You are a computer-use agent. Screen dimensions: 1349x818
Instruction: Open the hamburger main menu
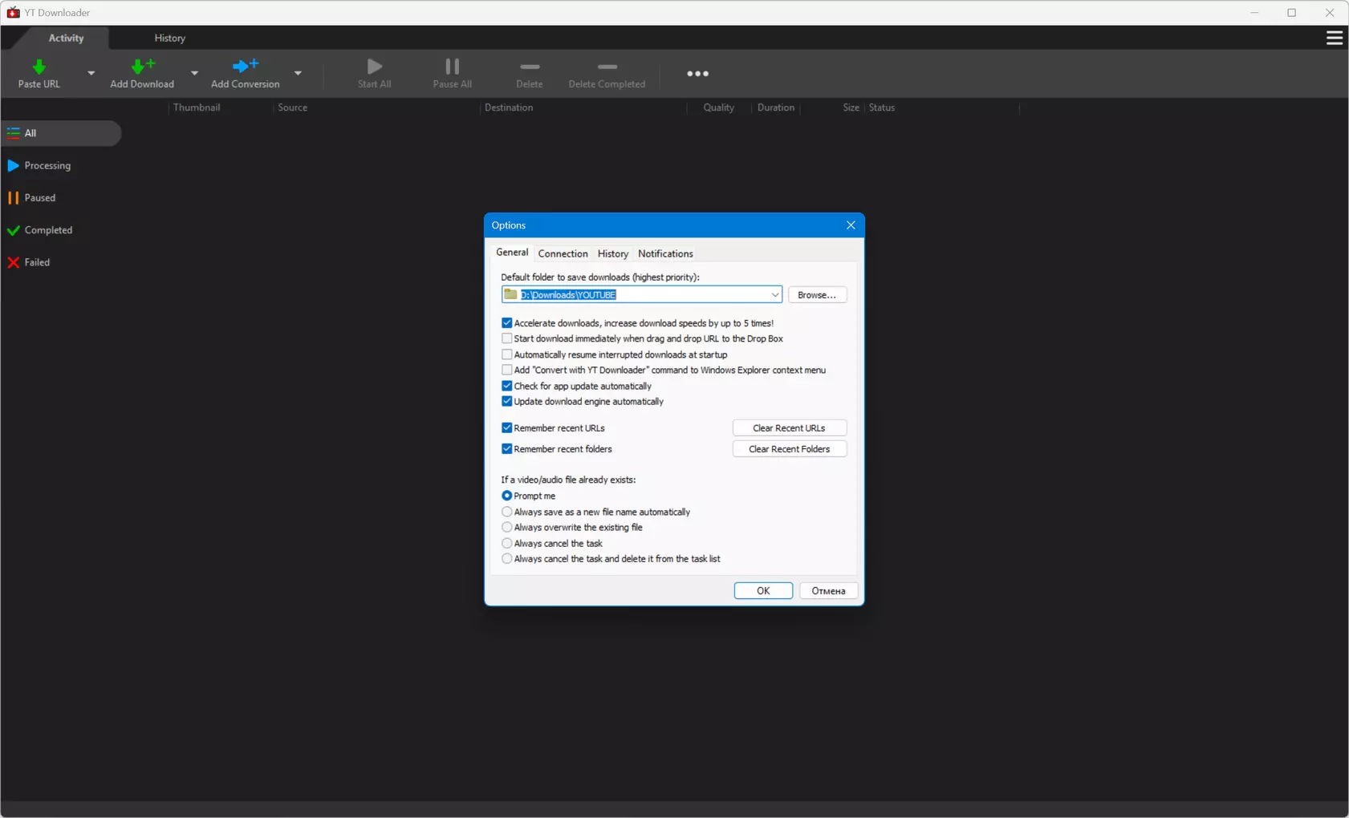[1334, 38]
